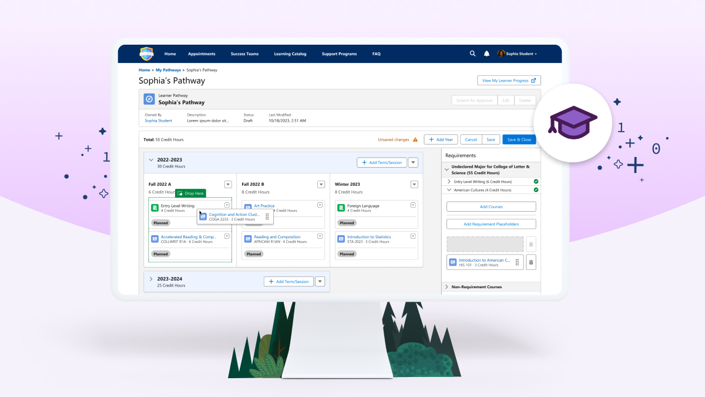Open Learning Catalog in the navigation bar
This screenshot has height=397, width=705.
pyautogui.click(x=290, y=54)
